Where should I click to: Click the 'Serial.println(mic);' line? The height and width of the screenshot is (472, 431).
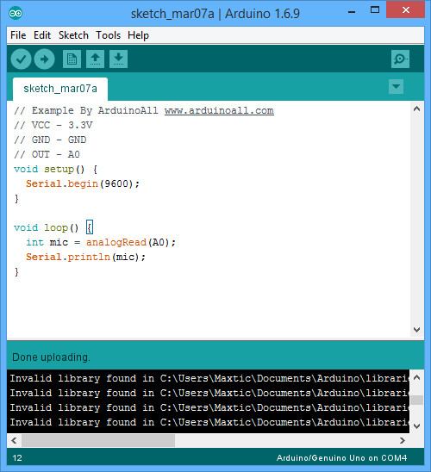(x=85, y=257)
